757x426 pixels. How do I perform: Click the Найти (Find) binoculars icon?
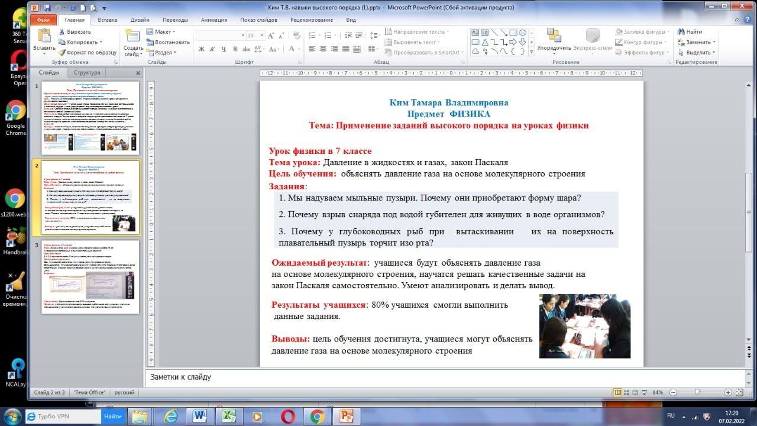tap(681, 32)
